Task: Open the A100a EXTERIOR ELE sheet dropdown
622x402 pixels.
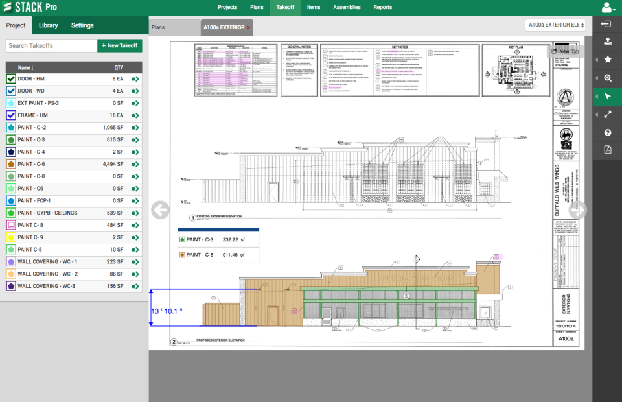Action: [555, 25]
